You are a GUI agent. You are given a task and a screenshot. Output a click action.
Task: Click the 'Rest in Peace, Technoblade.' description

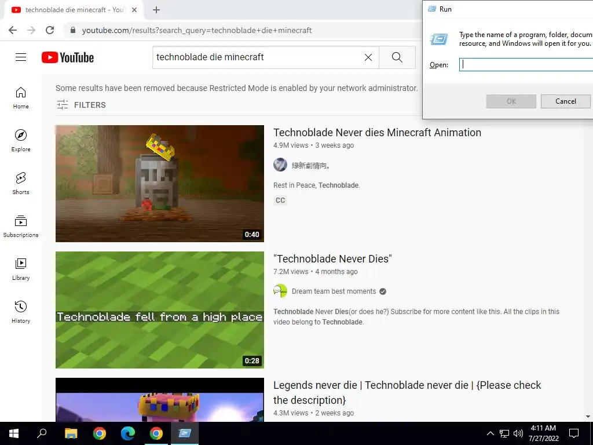click(x=317, y=185)
